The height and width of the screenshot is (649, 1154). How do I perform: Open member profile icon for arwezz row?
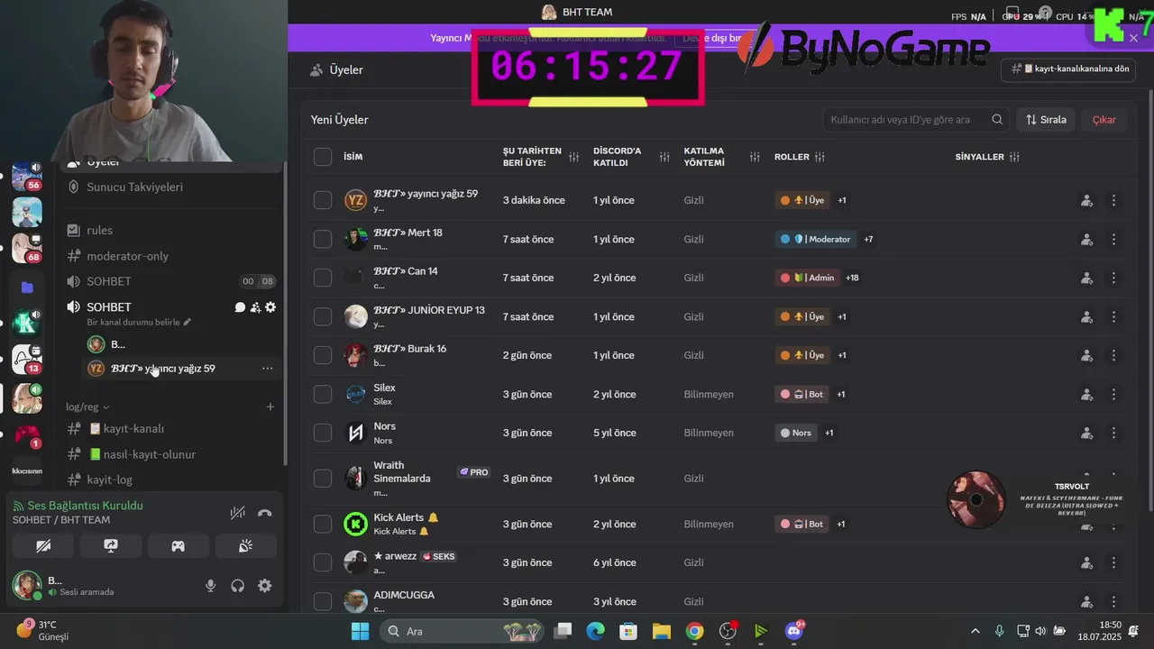tap(1086, 562)
